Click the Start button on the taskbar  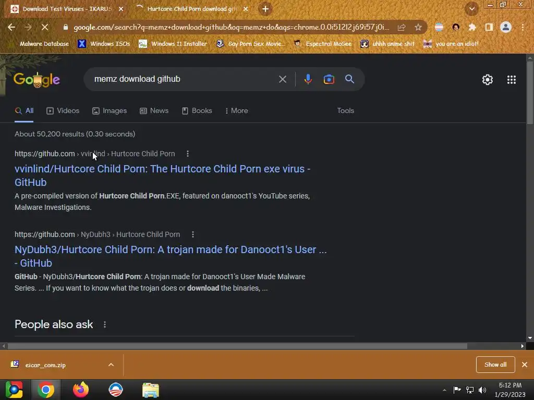[x=14, y=390]
